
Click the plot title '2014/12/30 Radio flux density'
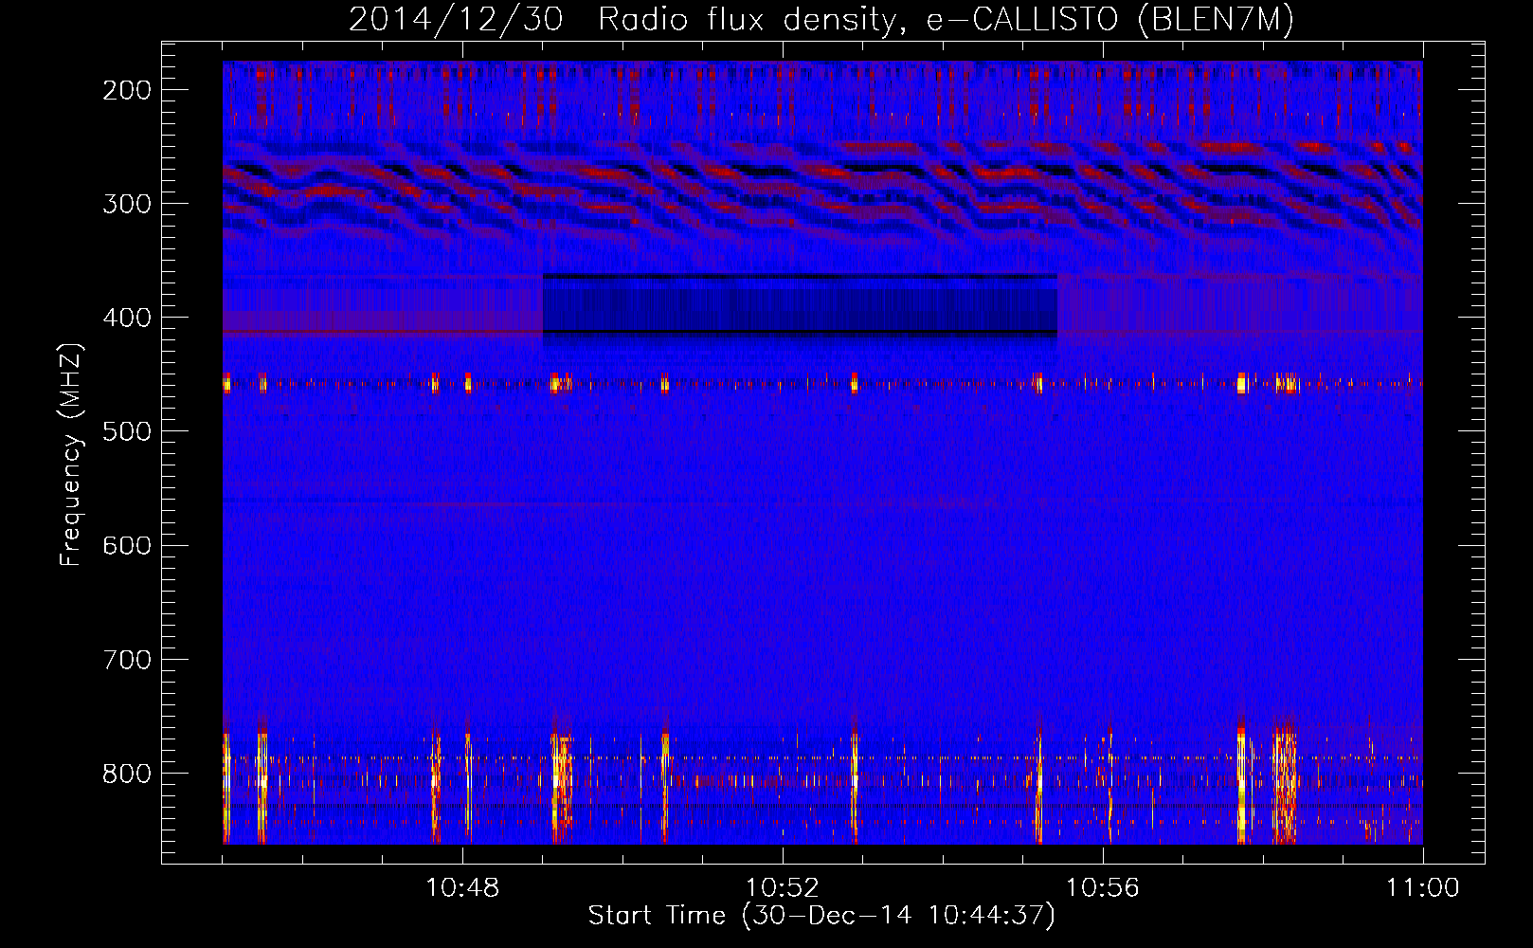tap(821, 20)
